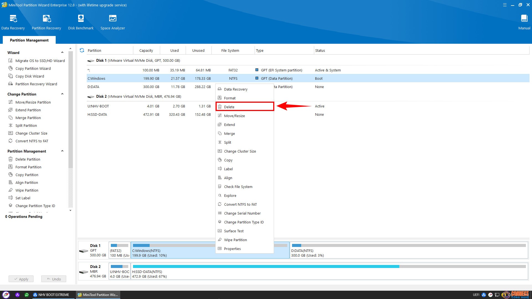
Task: Select D:DATA block in disk map
Action: coord(409,250)
